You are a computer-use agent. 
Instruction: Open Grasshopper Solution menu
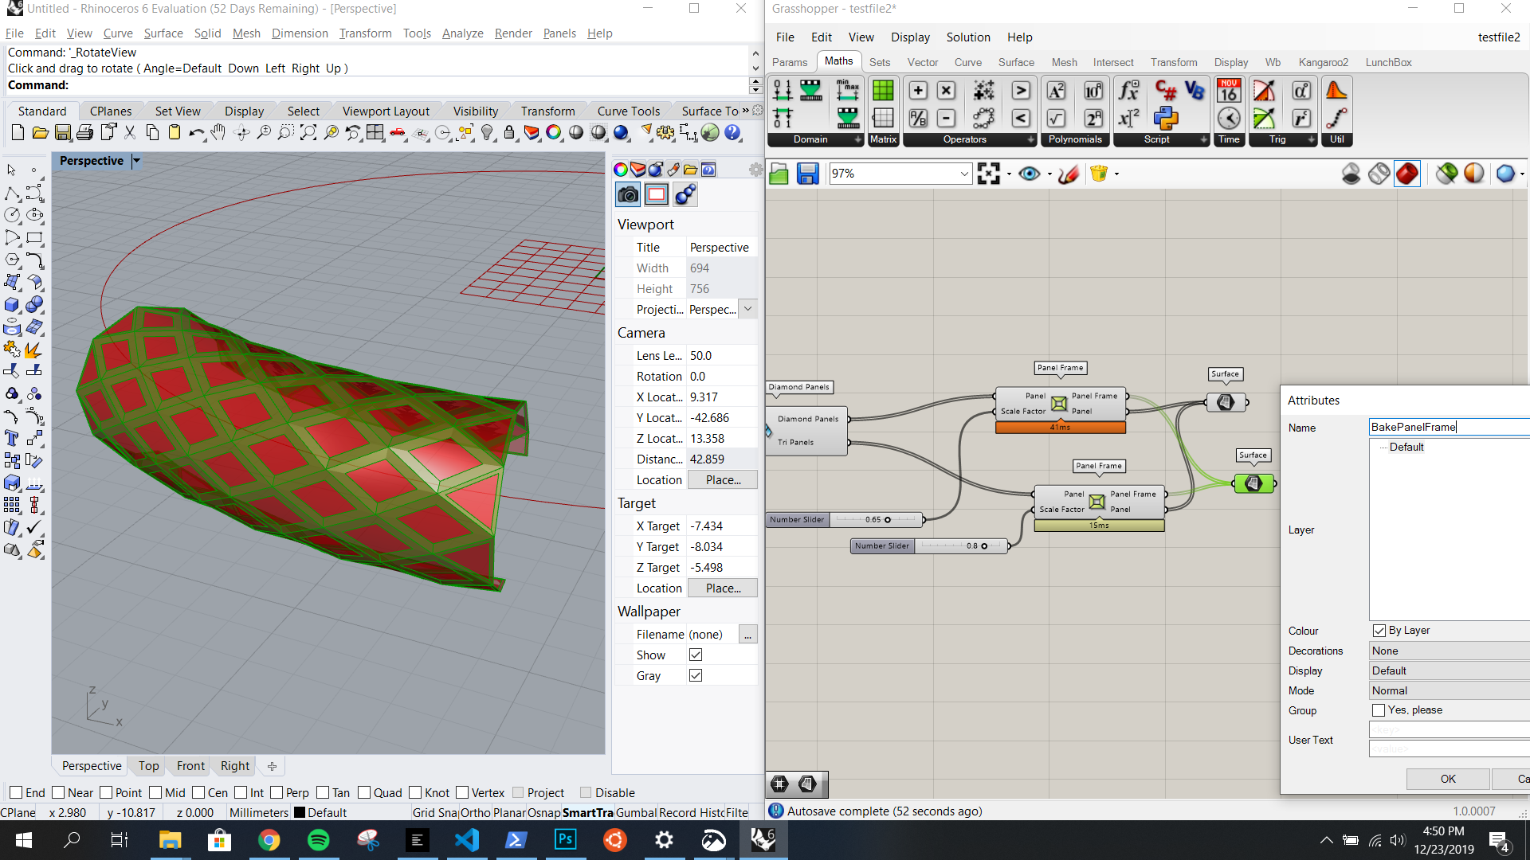[968, 37]
